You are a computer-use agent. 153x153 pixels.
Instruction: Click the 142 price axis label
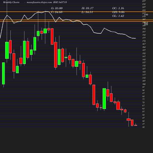144,59
